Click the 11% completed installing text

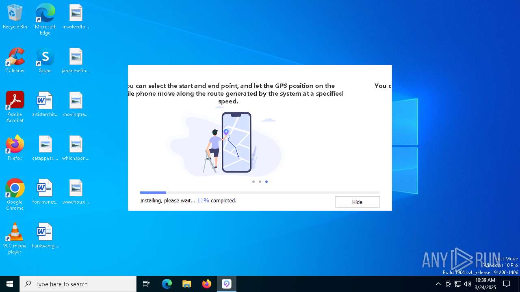(x=188, y=200)
